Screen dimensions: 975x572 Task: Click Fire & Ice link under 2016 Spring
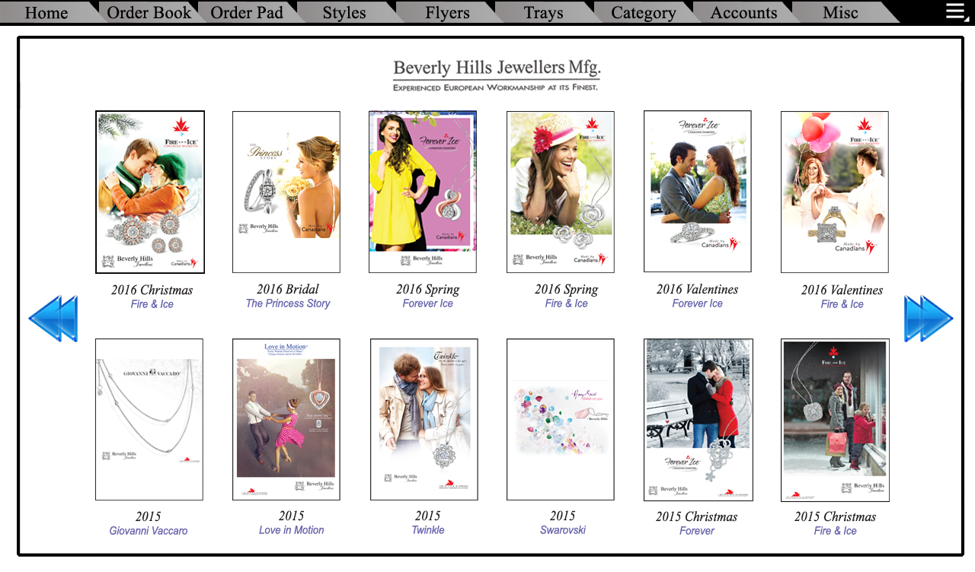(x=567, y=303)
